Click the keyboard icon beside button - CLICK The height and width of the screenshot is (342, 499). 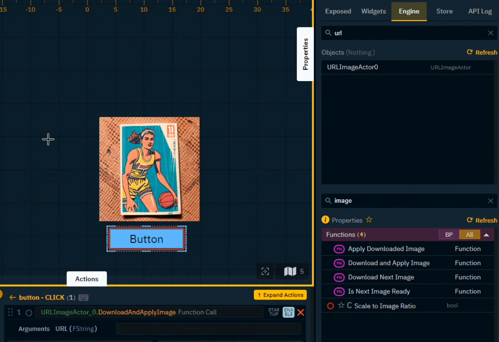[83, 298]
